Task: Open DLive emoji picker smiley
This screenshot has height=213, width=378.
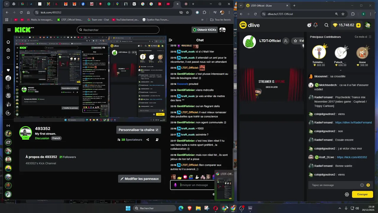Action: (362, 185)
